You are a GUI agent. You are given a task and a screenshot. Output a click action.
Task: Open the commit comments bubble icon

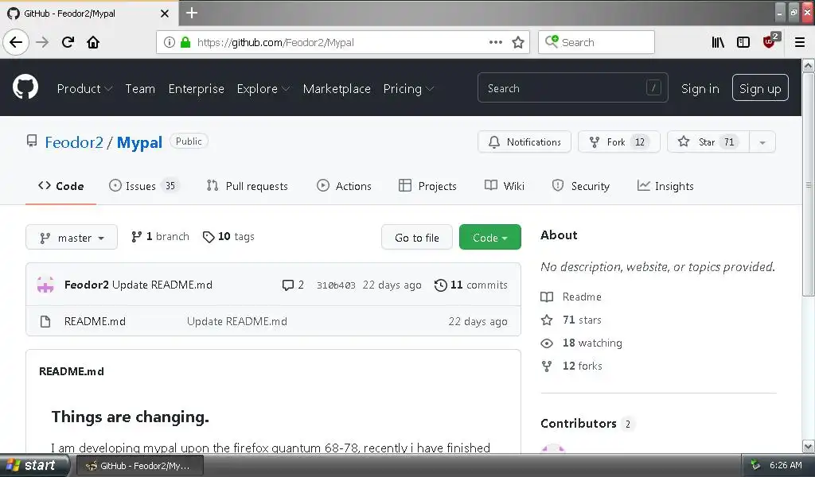287,285
